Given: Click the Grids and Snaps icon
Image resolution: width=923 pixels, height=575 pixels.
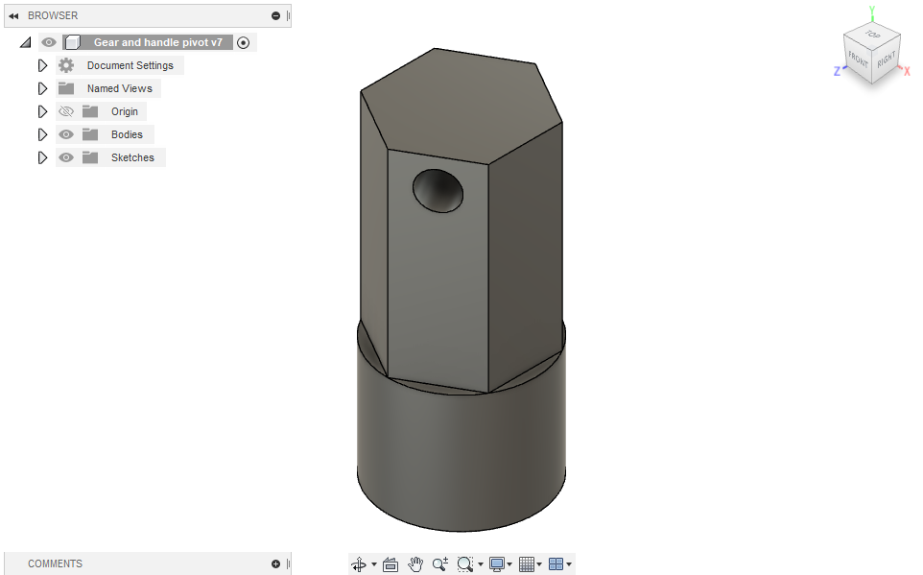Looking at the screenshot, I should point(526,564).
